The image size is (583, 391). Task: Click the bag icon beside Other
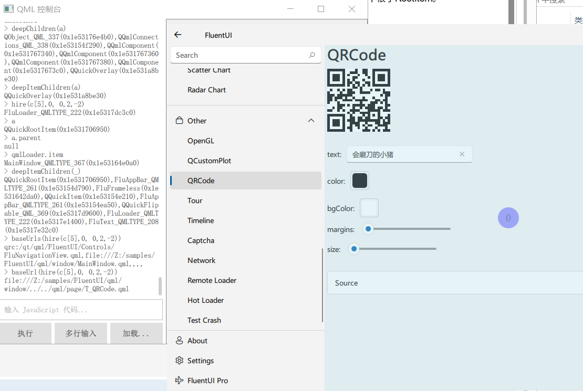click(179, 120)
